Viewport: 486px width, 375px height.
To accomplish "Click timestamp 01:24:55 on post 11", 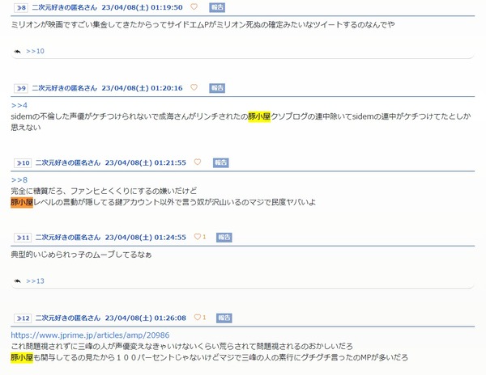I will coord(170,238).
